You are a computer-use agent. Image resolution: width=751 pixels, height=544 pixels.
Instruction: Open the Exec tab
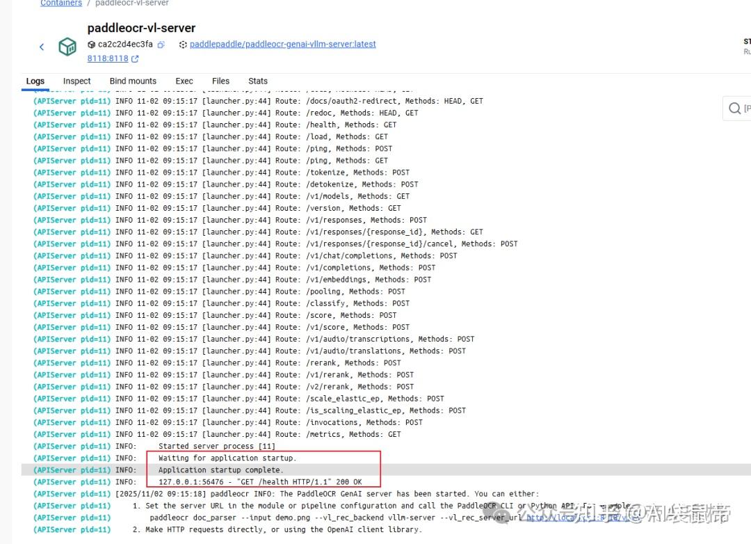click(x=184, y=81)
